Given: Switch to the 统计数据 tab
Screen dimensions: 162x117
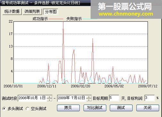Looking at the screenshot, I should (x=12, y=11).
